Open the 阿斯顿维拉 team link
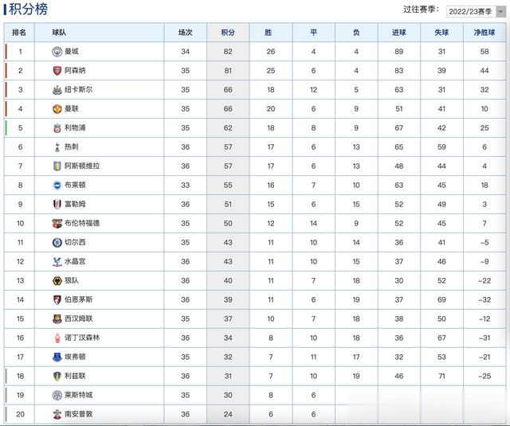The width and height of the screenshot is (510, 426). [x=82, y=166]
